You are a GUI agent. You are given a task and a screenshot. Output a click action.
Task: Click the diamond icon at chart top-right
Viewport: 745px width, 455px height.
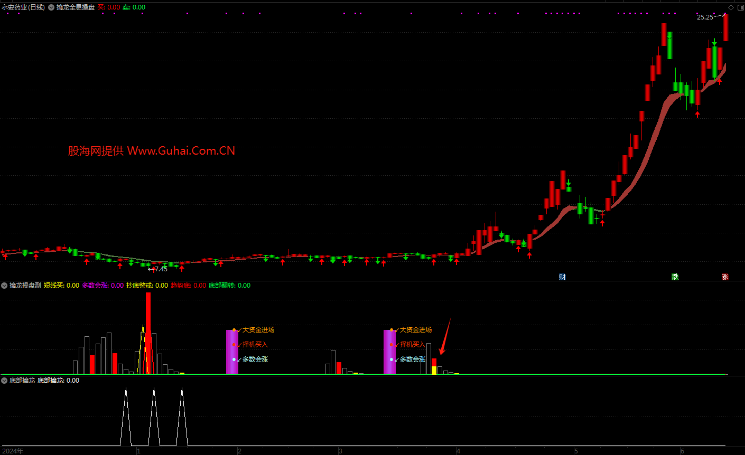pyautogui.click(x=731, y=7)
